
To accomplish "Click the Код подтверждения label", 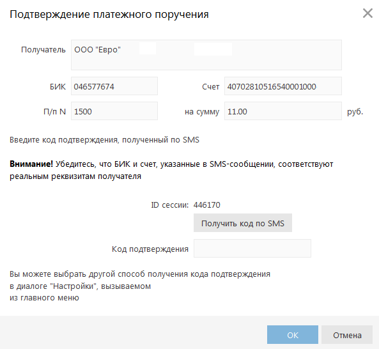I will (150, 249).
